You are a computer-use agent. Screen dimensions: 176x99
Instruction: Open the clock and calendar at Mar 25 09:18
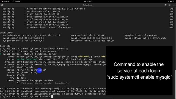point(88,1)
